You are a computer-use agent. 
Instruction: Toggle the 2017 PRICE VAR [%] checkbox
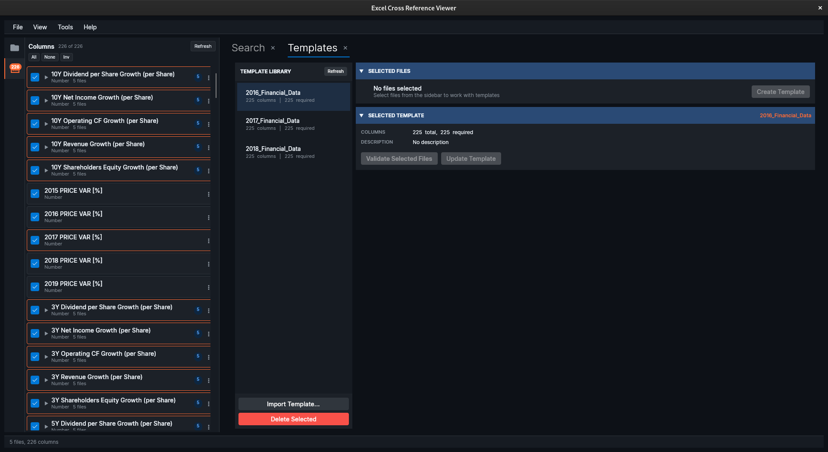(x=35, y=240)
